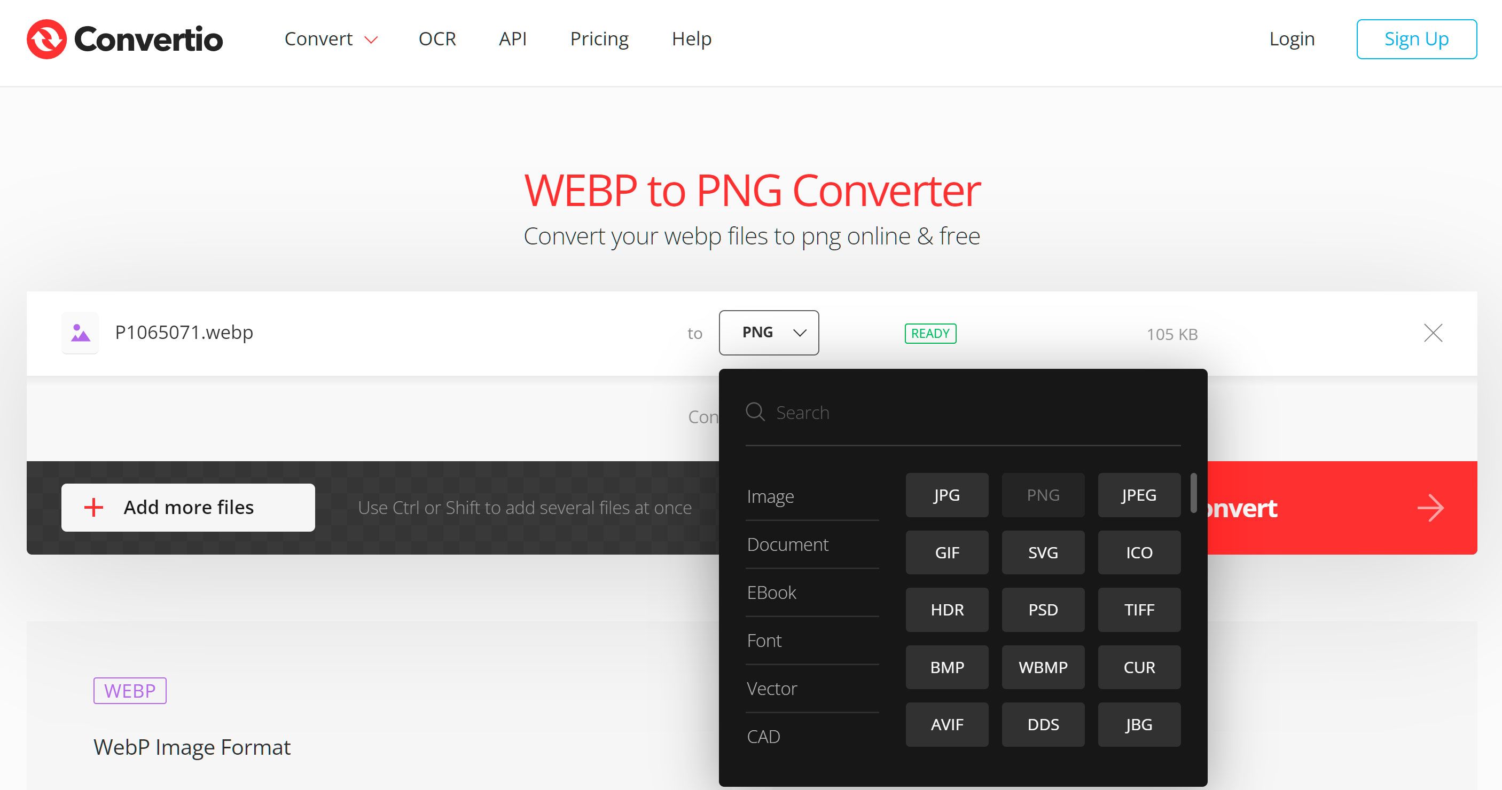Image resolution: width=1502 pixels, height=790 pixels.
Task: Click the READY status indicator
Action: pos(929,333)
